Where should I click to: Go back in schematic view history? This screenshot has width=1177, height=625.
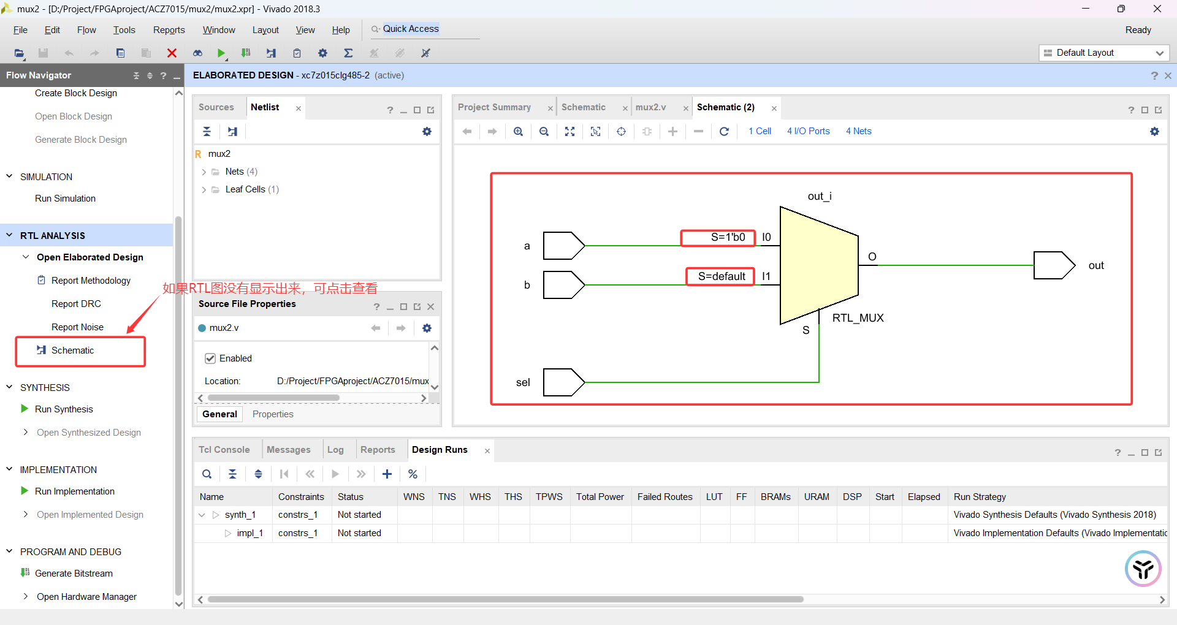(467, 131)
